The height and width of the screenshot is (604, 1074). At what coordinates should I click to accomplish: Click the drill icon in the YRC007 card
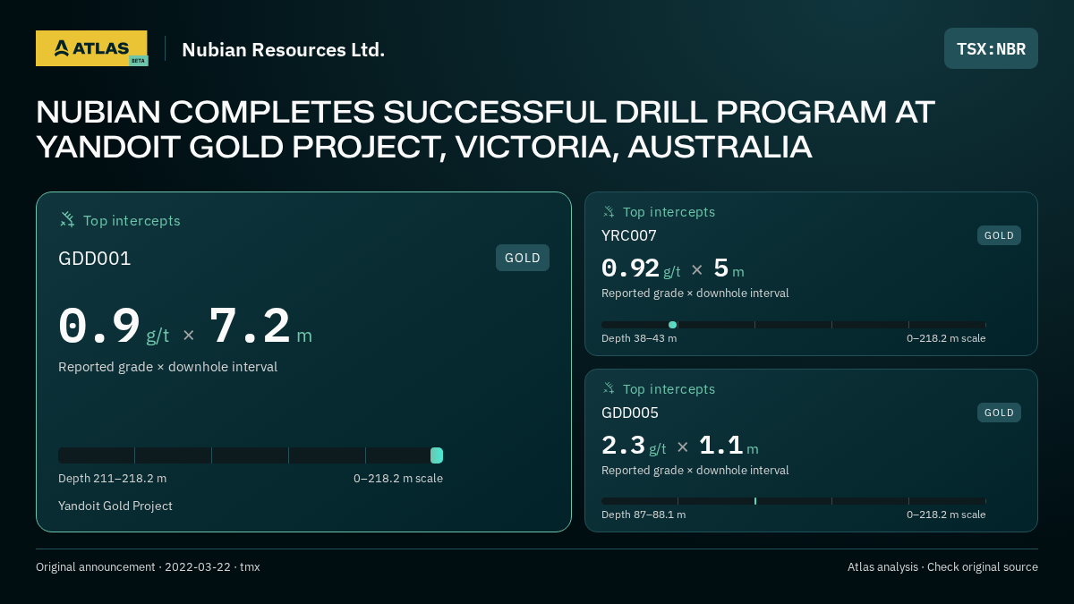(x=609, y=212)
